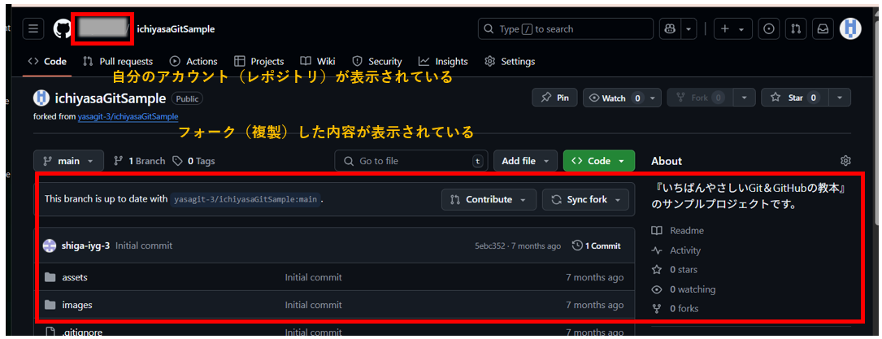Open the Add file dropdown
The image size is (882, 339).
525,161
